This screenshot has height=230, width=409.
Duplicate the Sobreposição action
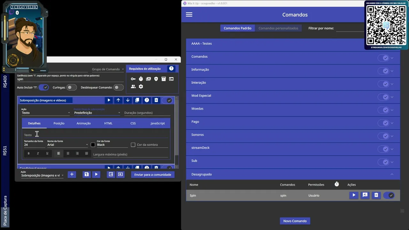(x=137, y=100)
